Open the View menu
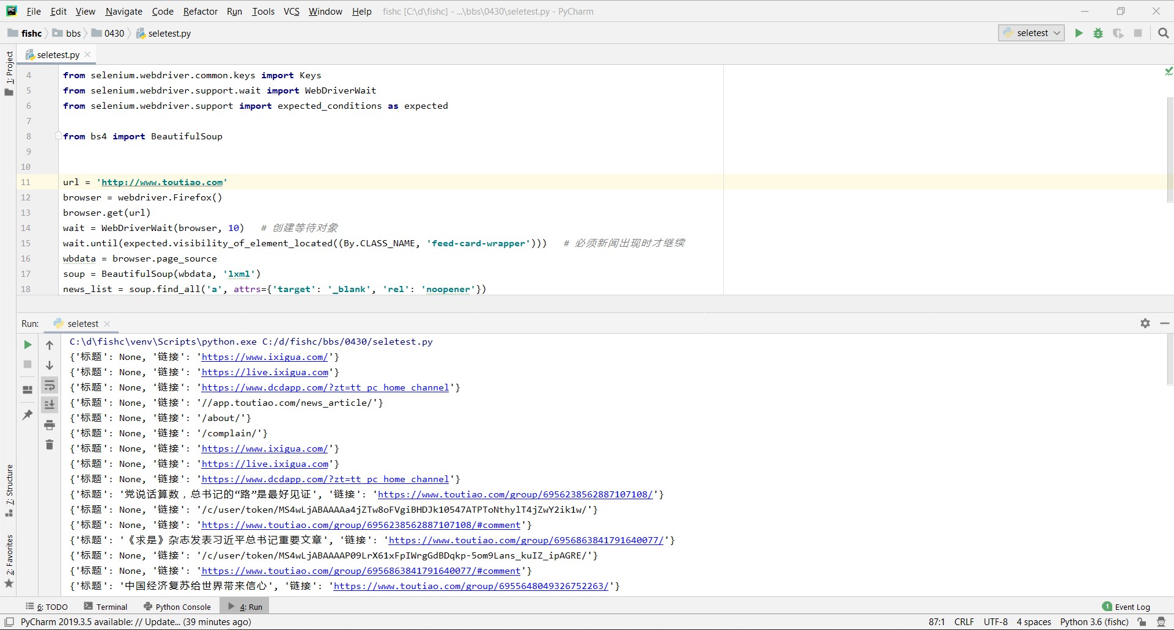Screen dimensions: 1174x630 coord(85,11)
